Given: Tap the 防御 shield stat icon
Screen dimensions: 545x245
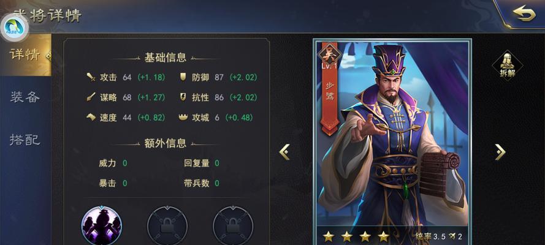Looking at the screenshot, I should 183,77.
